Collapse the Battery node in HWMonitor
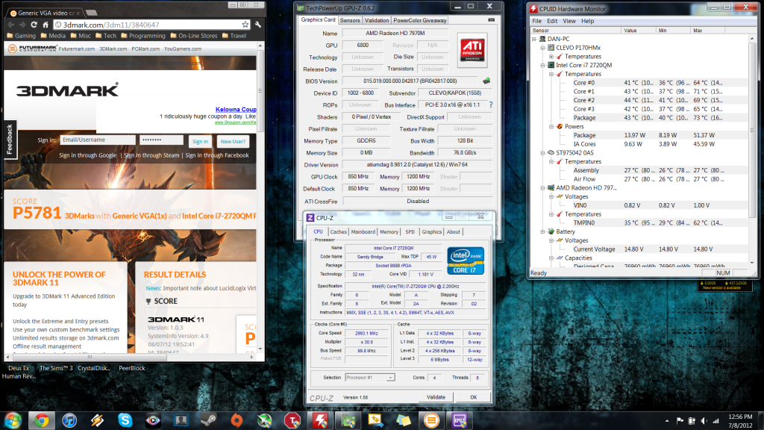 [x=543, y=232]
